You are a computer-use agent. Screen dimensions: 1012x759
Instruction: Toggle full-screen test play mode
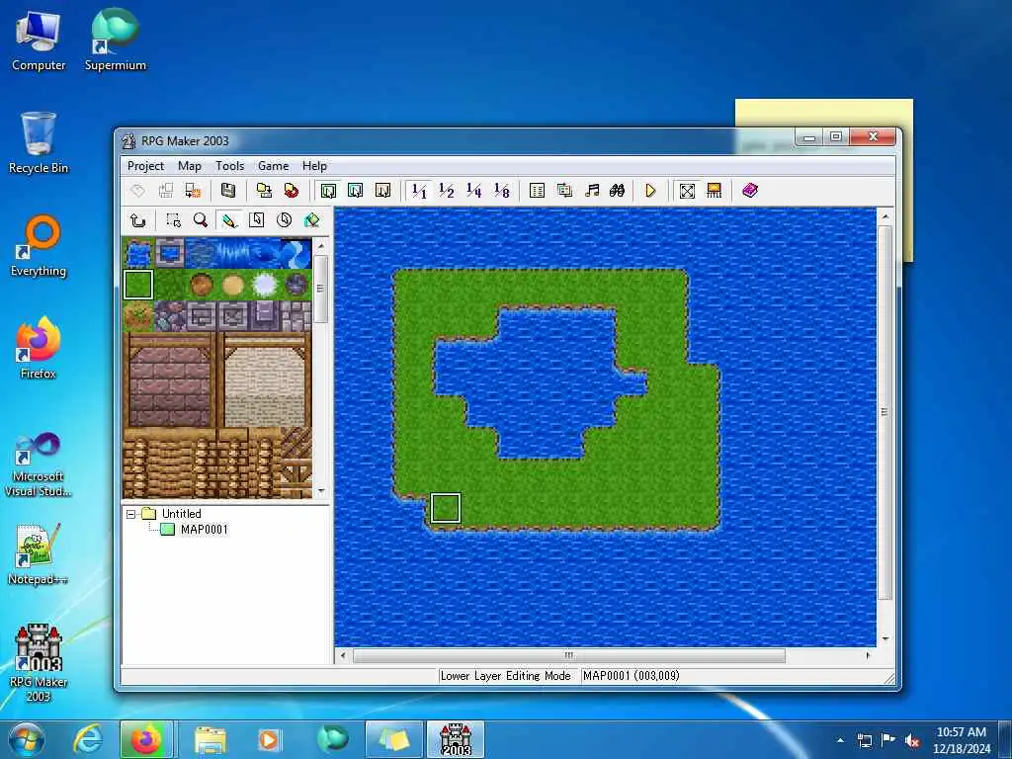[x=687, y=191]
